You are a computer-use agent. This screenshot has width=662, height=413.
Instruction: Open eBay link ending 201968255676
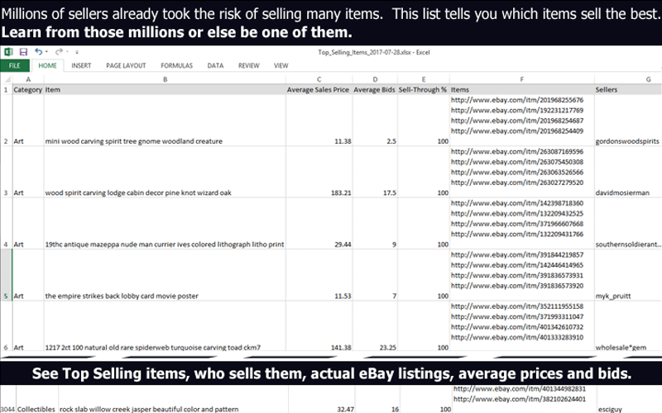517,100
